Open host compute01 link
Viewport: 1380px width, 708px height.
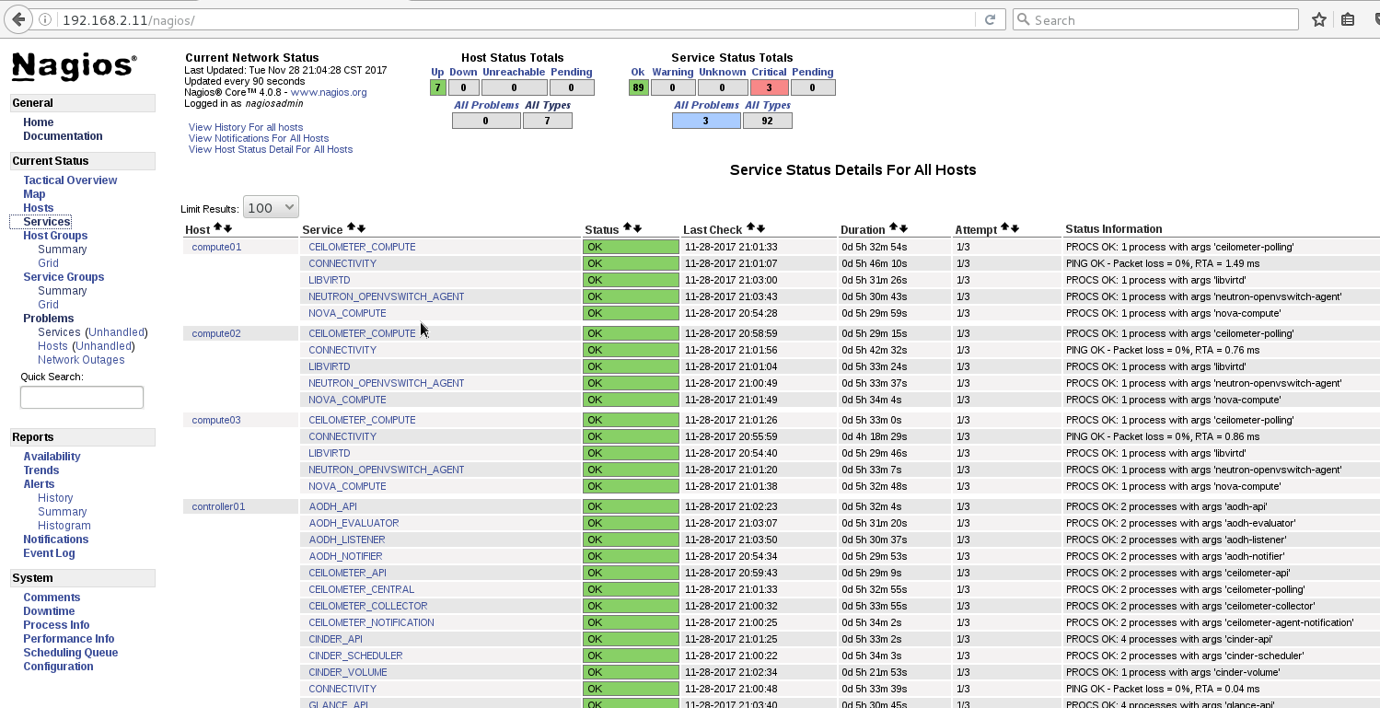(216, 247)
